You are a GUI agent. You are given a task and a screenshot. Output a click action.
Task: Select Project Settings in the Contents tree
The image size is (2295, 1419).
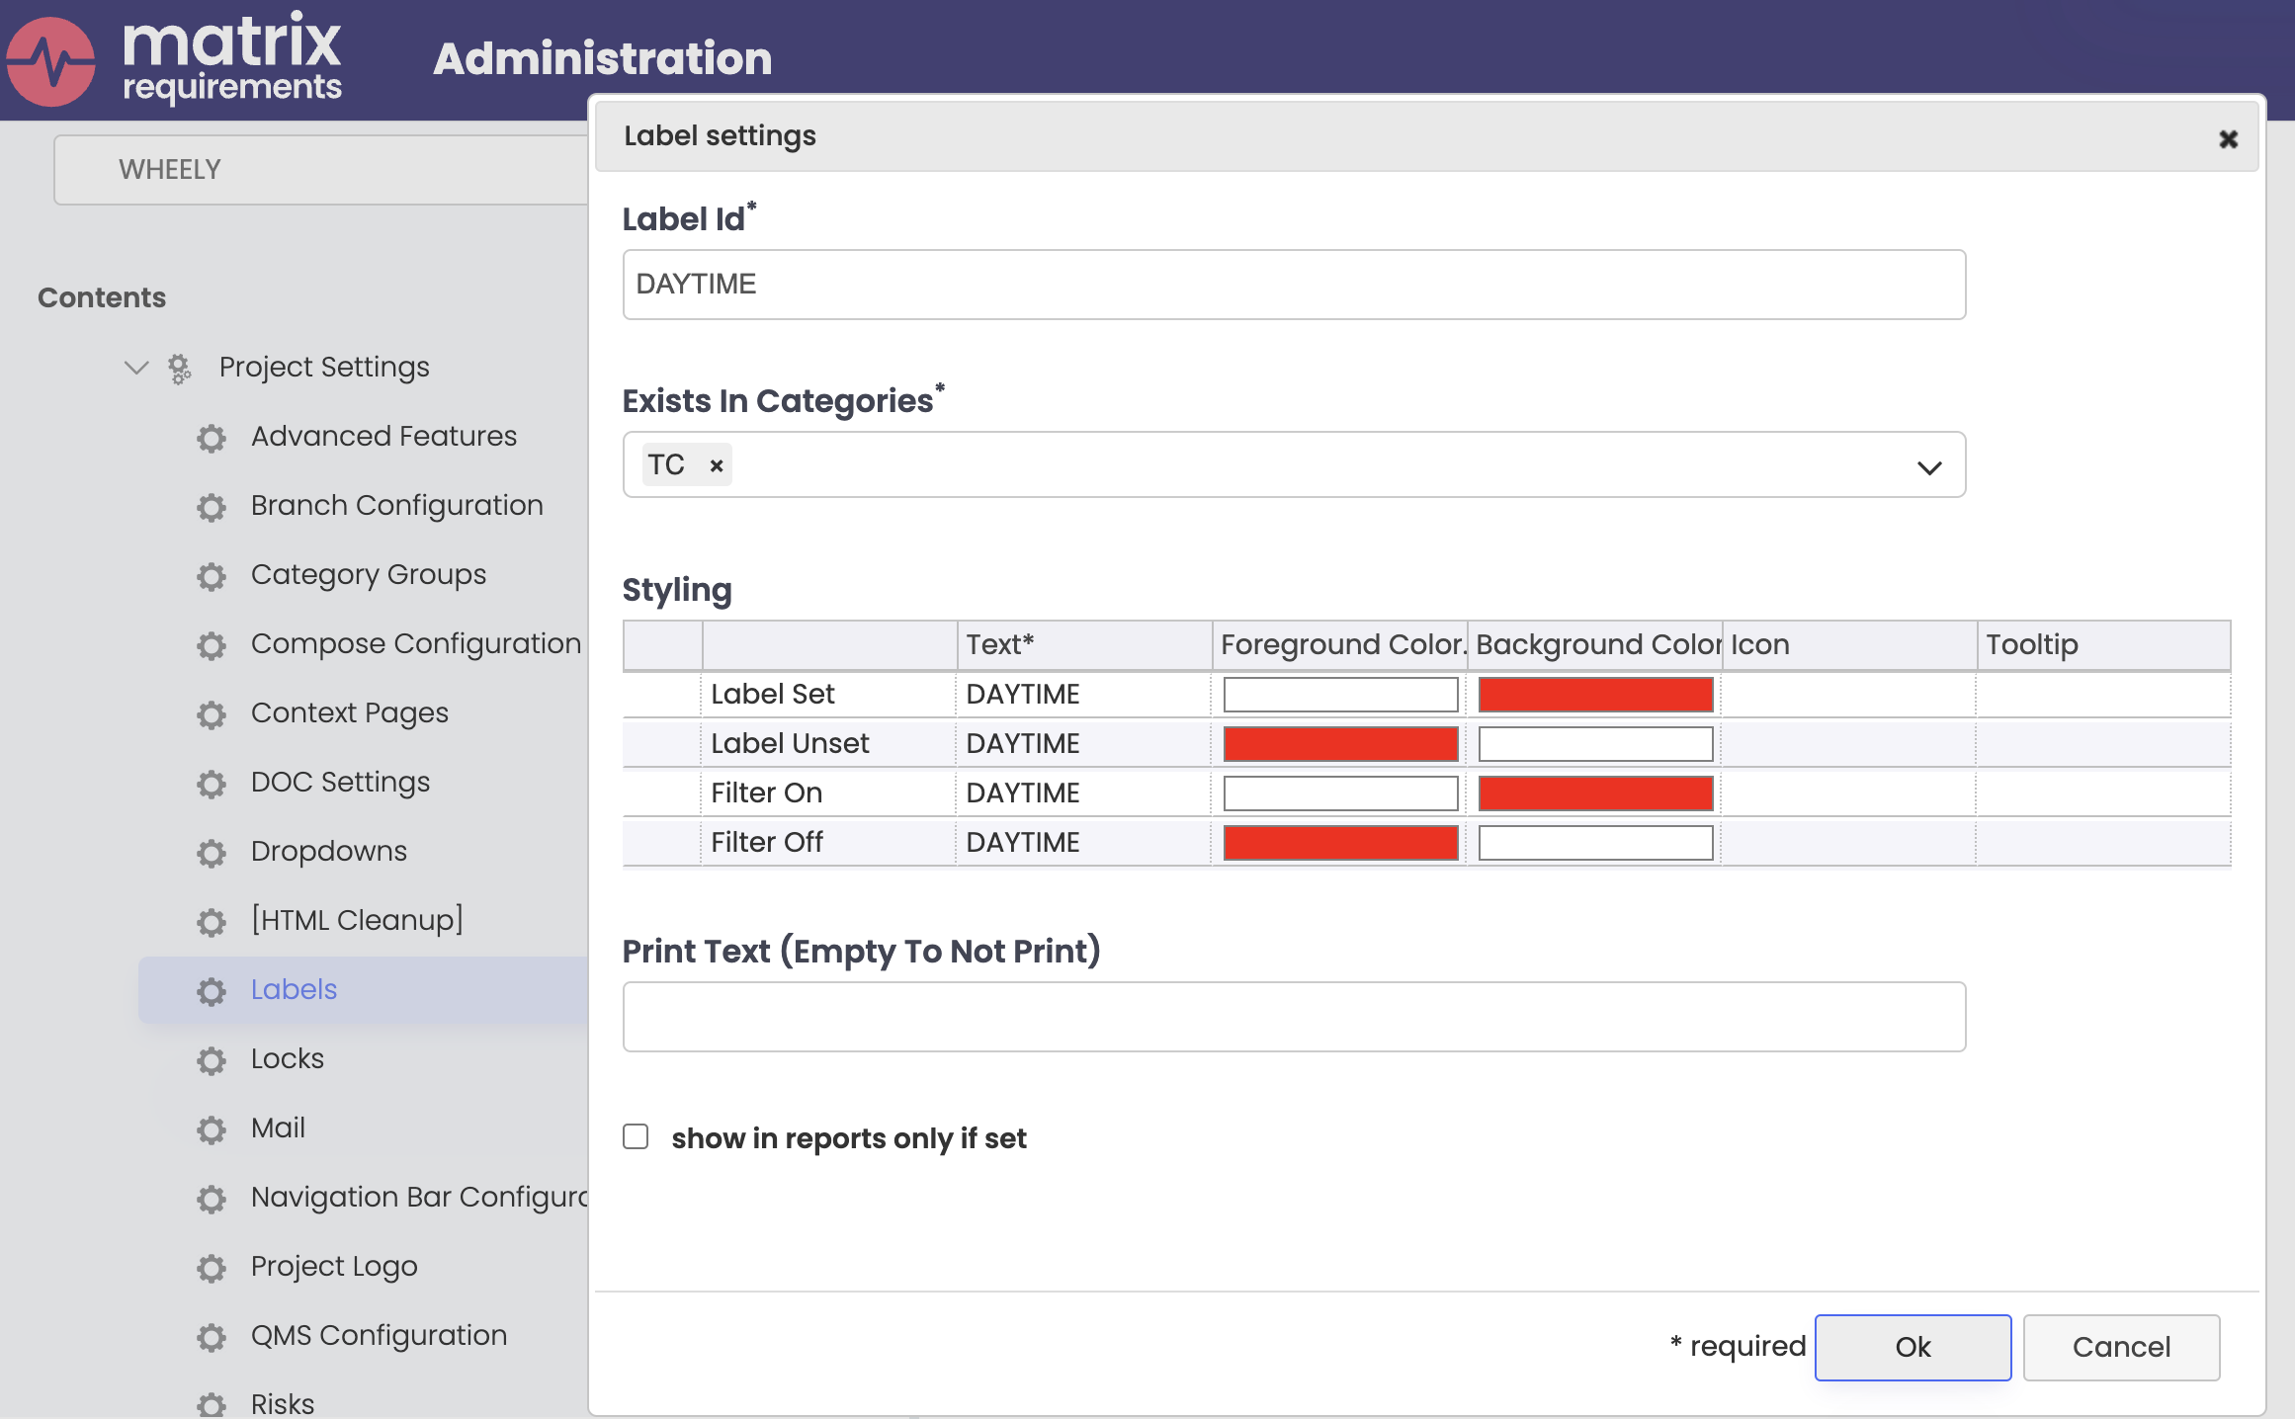click(324, 366)
